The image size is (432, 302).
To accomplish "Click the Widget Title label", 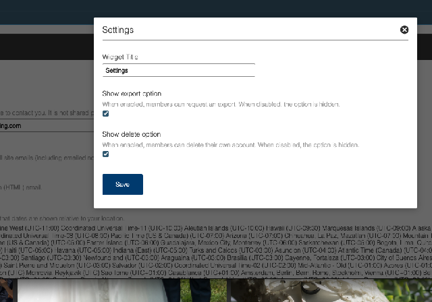I will 120,57.
